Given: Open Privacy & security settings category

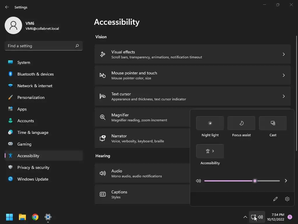Looking at the screenshot, I should pos(33,167).
